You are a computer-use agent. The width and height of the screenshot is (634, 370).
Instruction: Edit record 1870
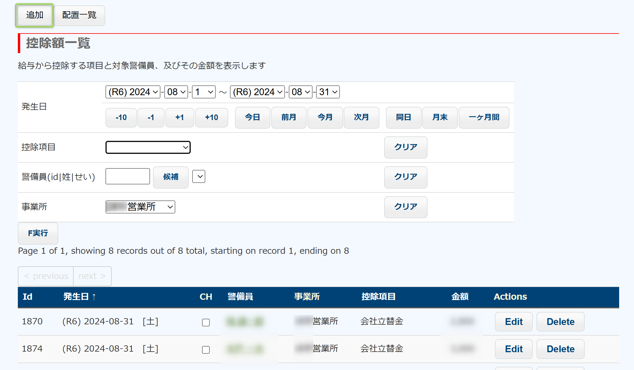click(x=514, y=322)
